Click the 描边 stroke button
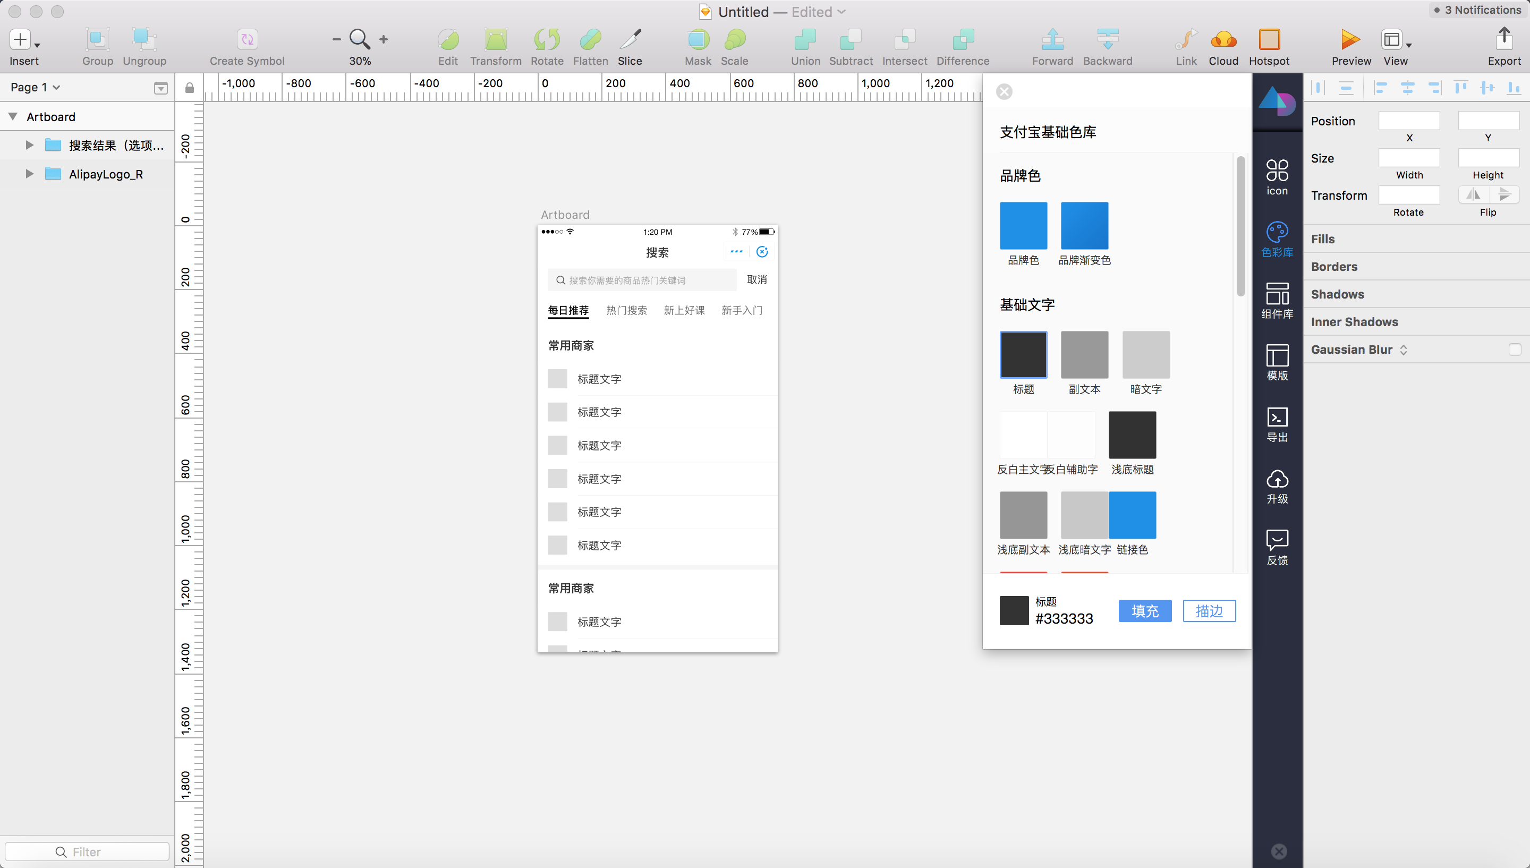The image size is (1530, 868). click(x=1209, y=610)
